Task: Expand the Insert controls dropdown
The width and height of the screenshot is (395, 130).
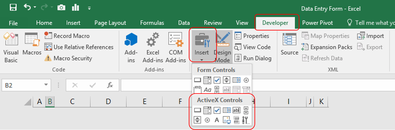Action: (202, 47)
